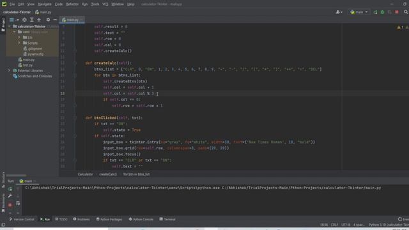The height and width of the screenshot is (230, 409).
Task: Click main.py breadcrumb in navigation bar
Action: pos(43,12)
